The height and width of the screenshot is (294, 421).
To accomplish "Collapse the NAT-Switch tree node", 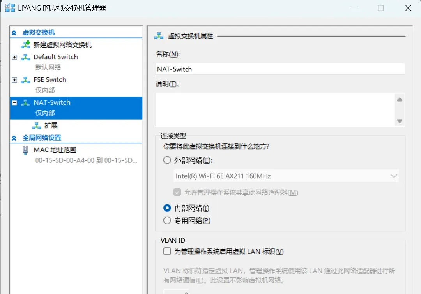I will [x=14, y=103].
